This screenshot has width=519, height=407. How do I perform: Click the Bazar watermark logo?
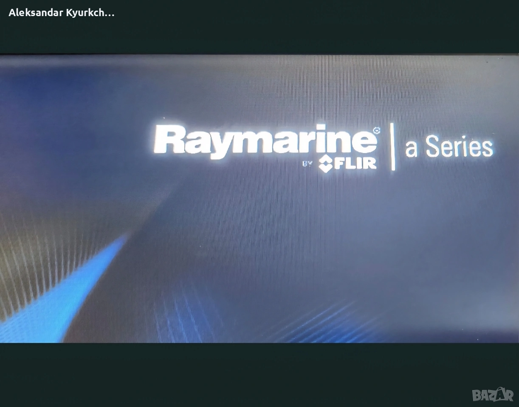[493, 395]
